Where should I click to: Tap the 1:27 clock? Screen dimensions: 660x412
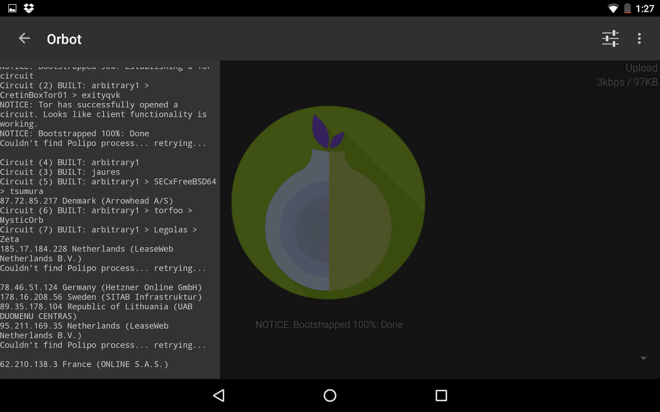[645, 9]
